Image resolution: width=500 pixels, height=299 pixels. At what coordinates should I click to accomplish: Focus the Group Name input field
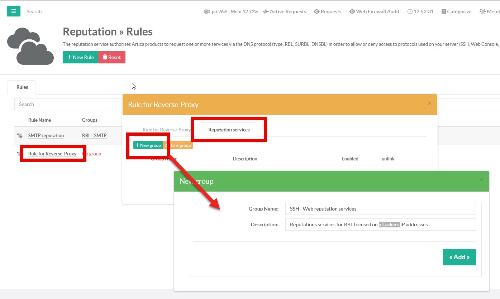point(380,209)
